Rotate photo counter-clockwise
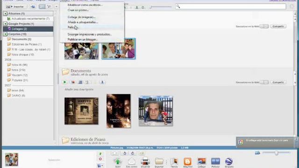The image size is (299, 168). click(x=125, y=153)
